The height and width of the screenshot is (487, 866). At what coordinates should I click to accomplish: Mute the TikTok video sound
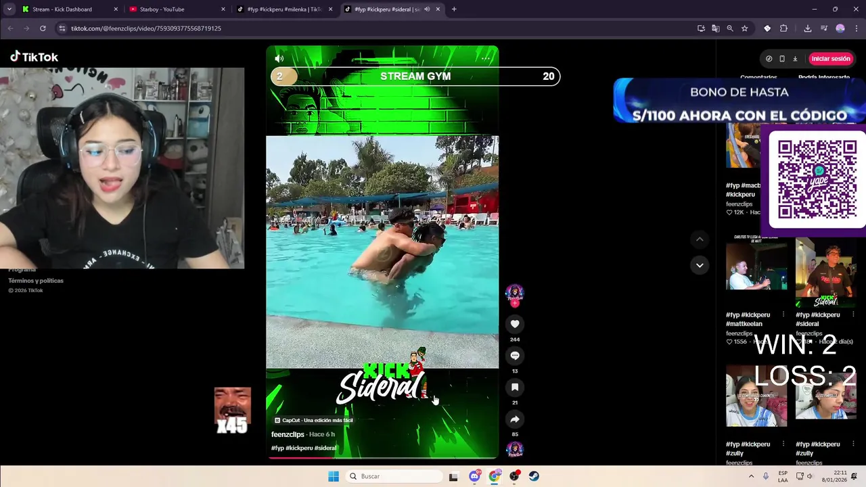(279, 59)
